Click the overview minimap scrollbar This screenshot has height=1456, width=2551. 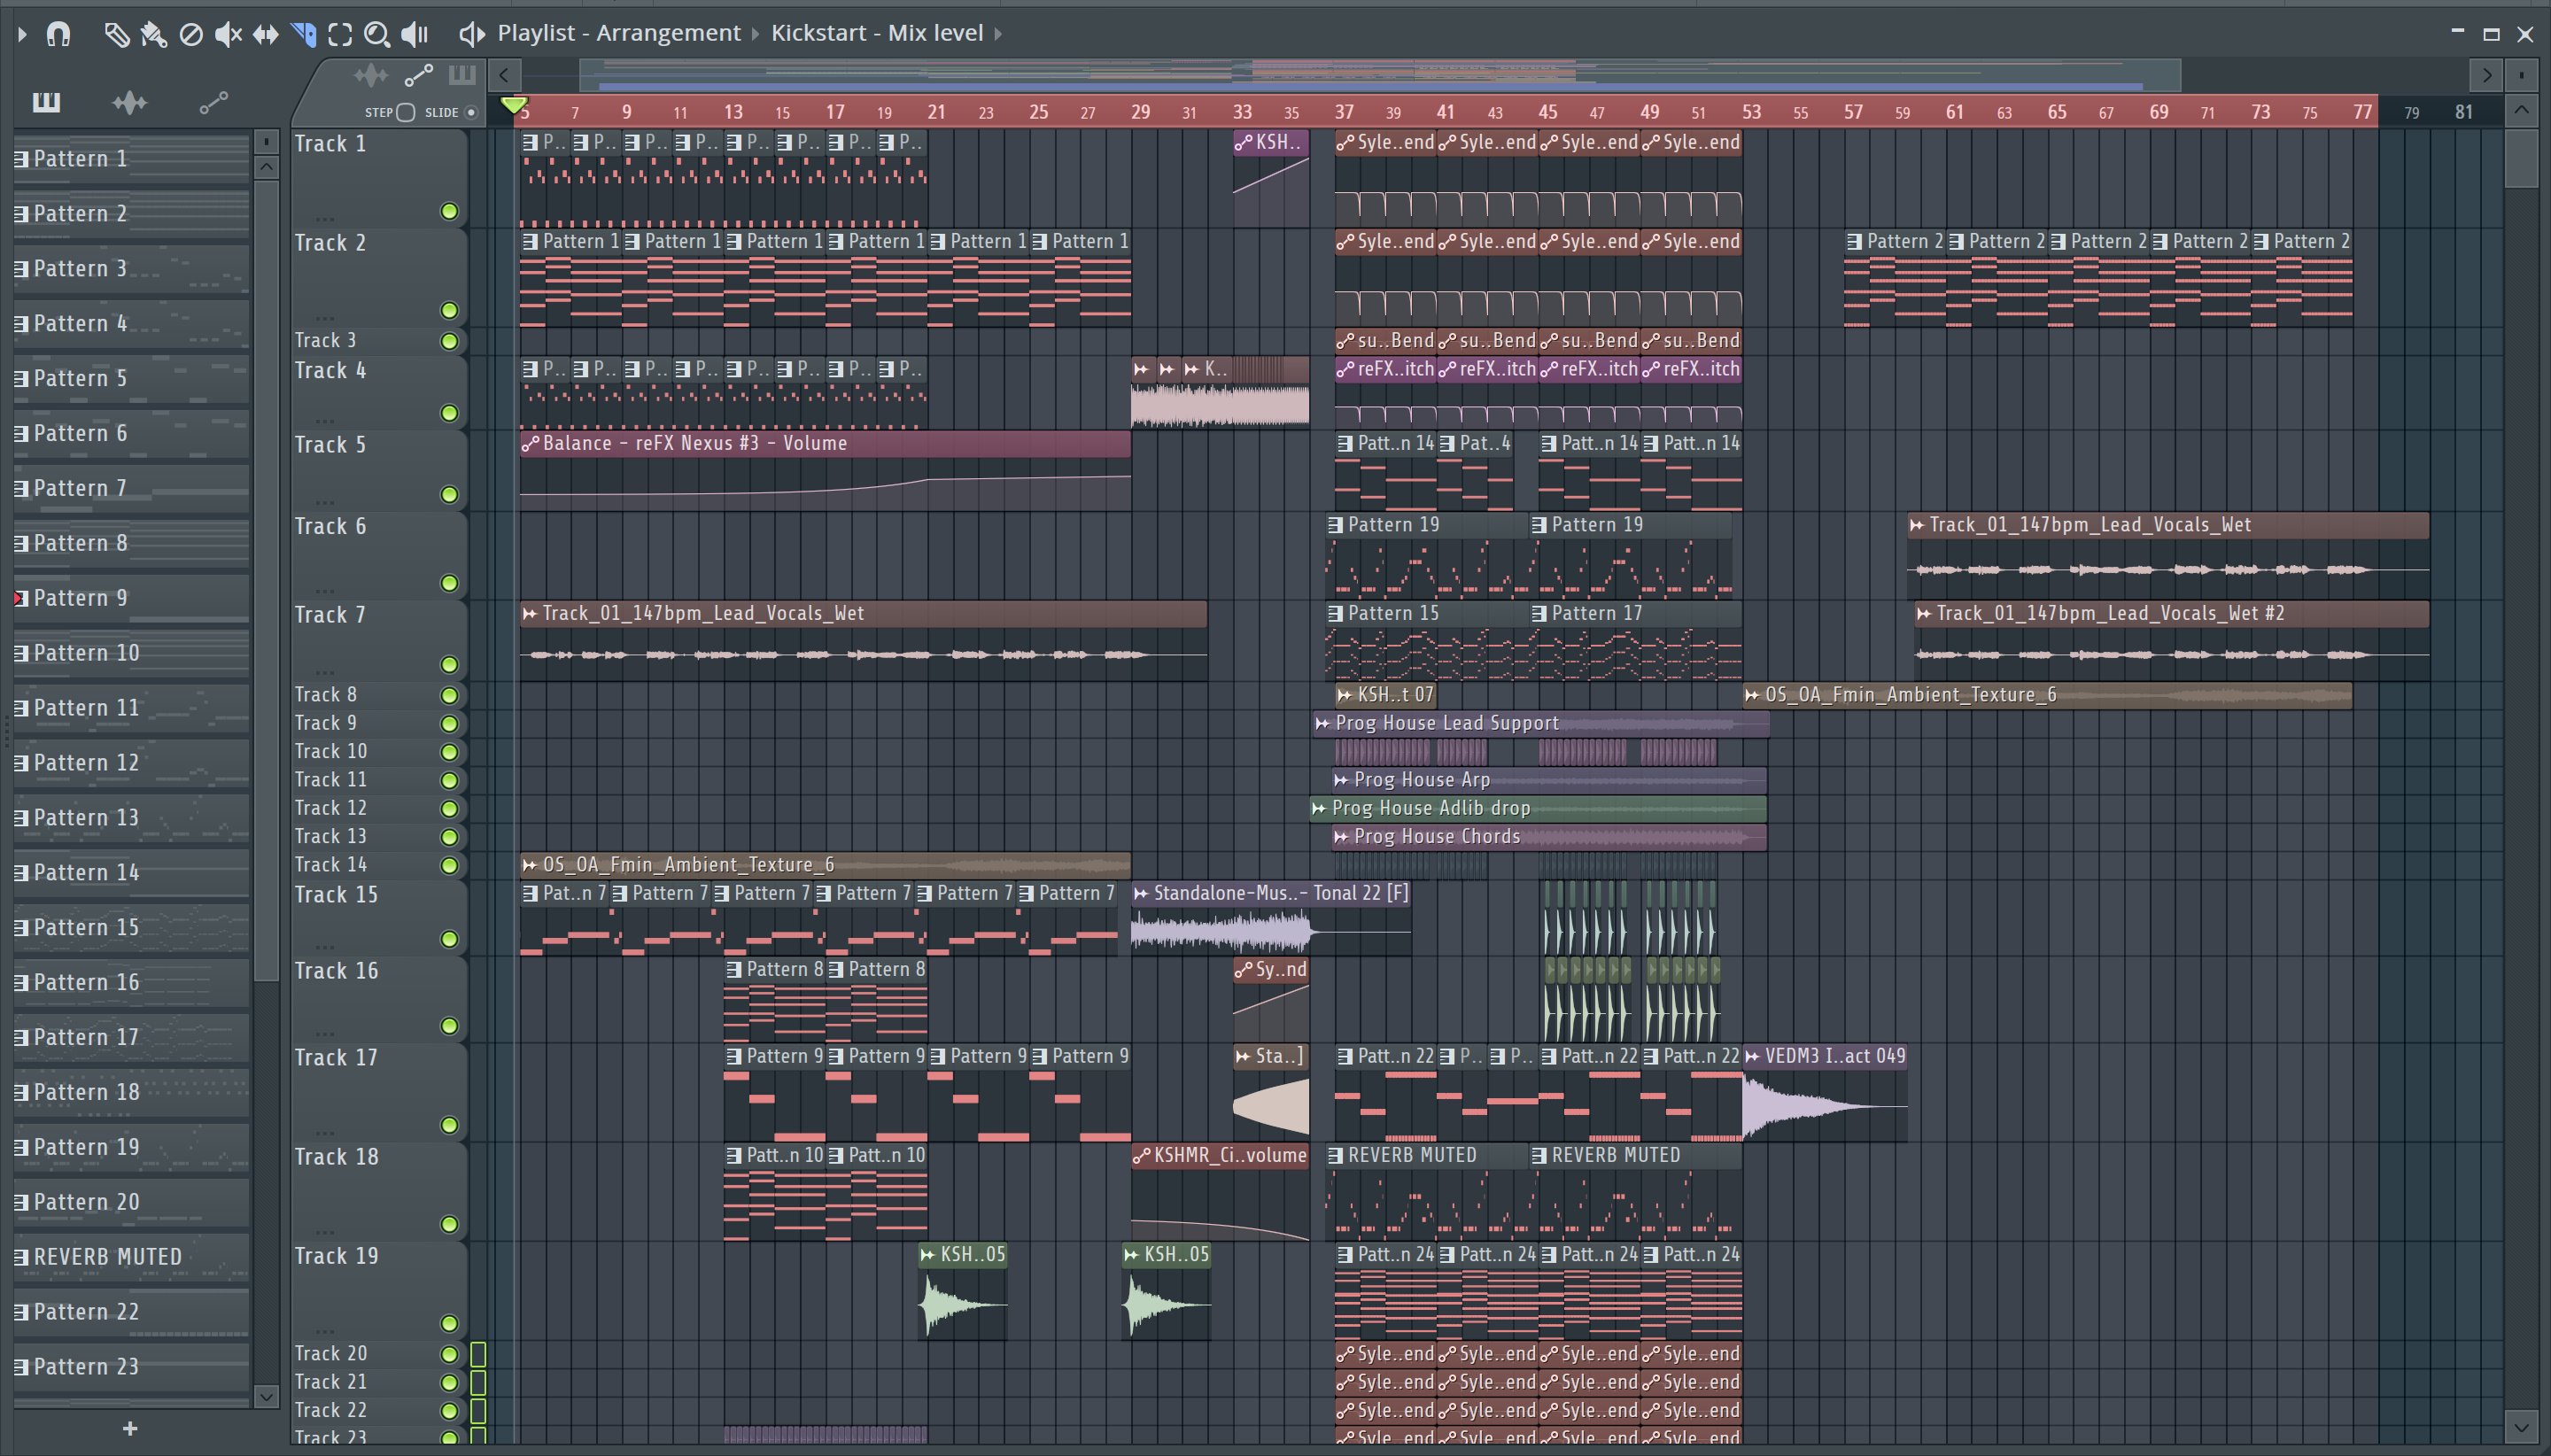click(x=1380, y=75)
